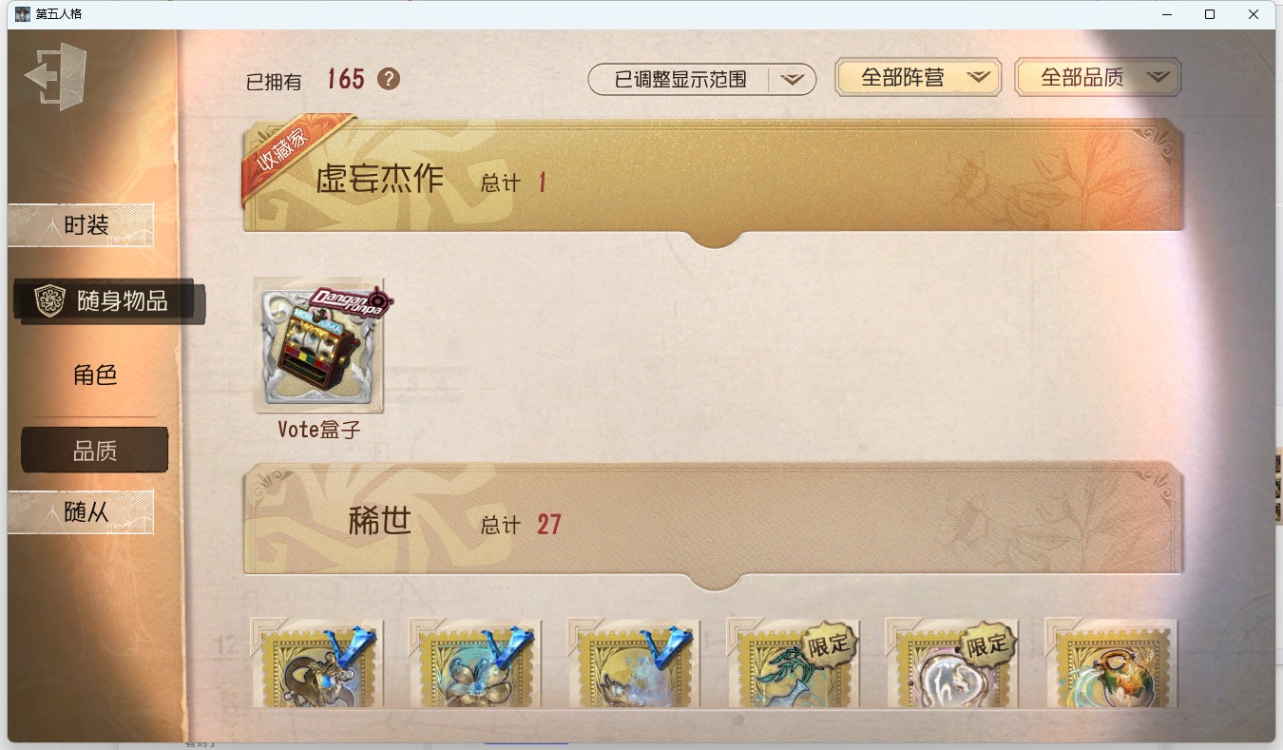Open the 已调整显示范围 dropdown
This screenshot has height=750, width=1283.
[x=702, y=80]
